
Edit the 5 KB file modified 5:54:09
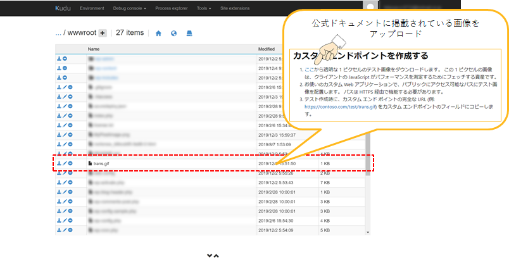(x=65, y=230)
